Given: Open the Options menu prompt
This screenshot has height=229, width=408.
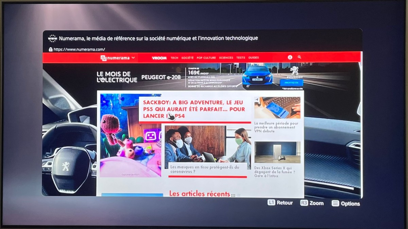Looking at the screenshot, I should [x=346, y=204].
